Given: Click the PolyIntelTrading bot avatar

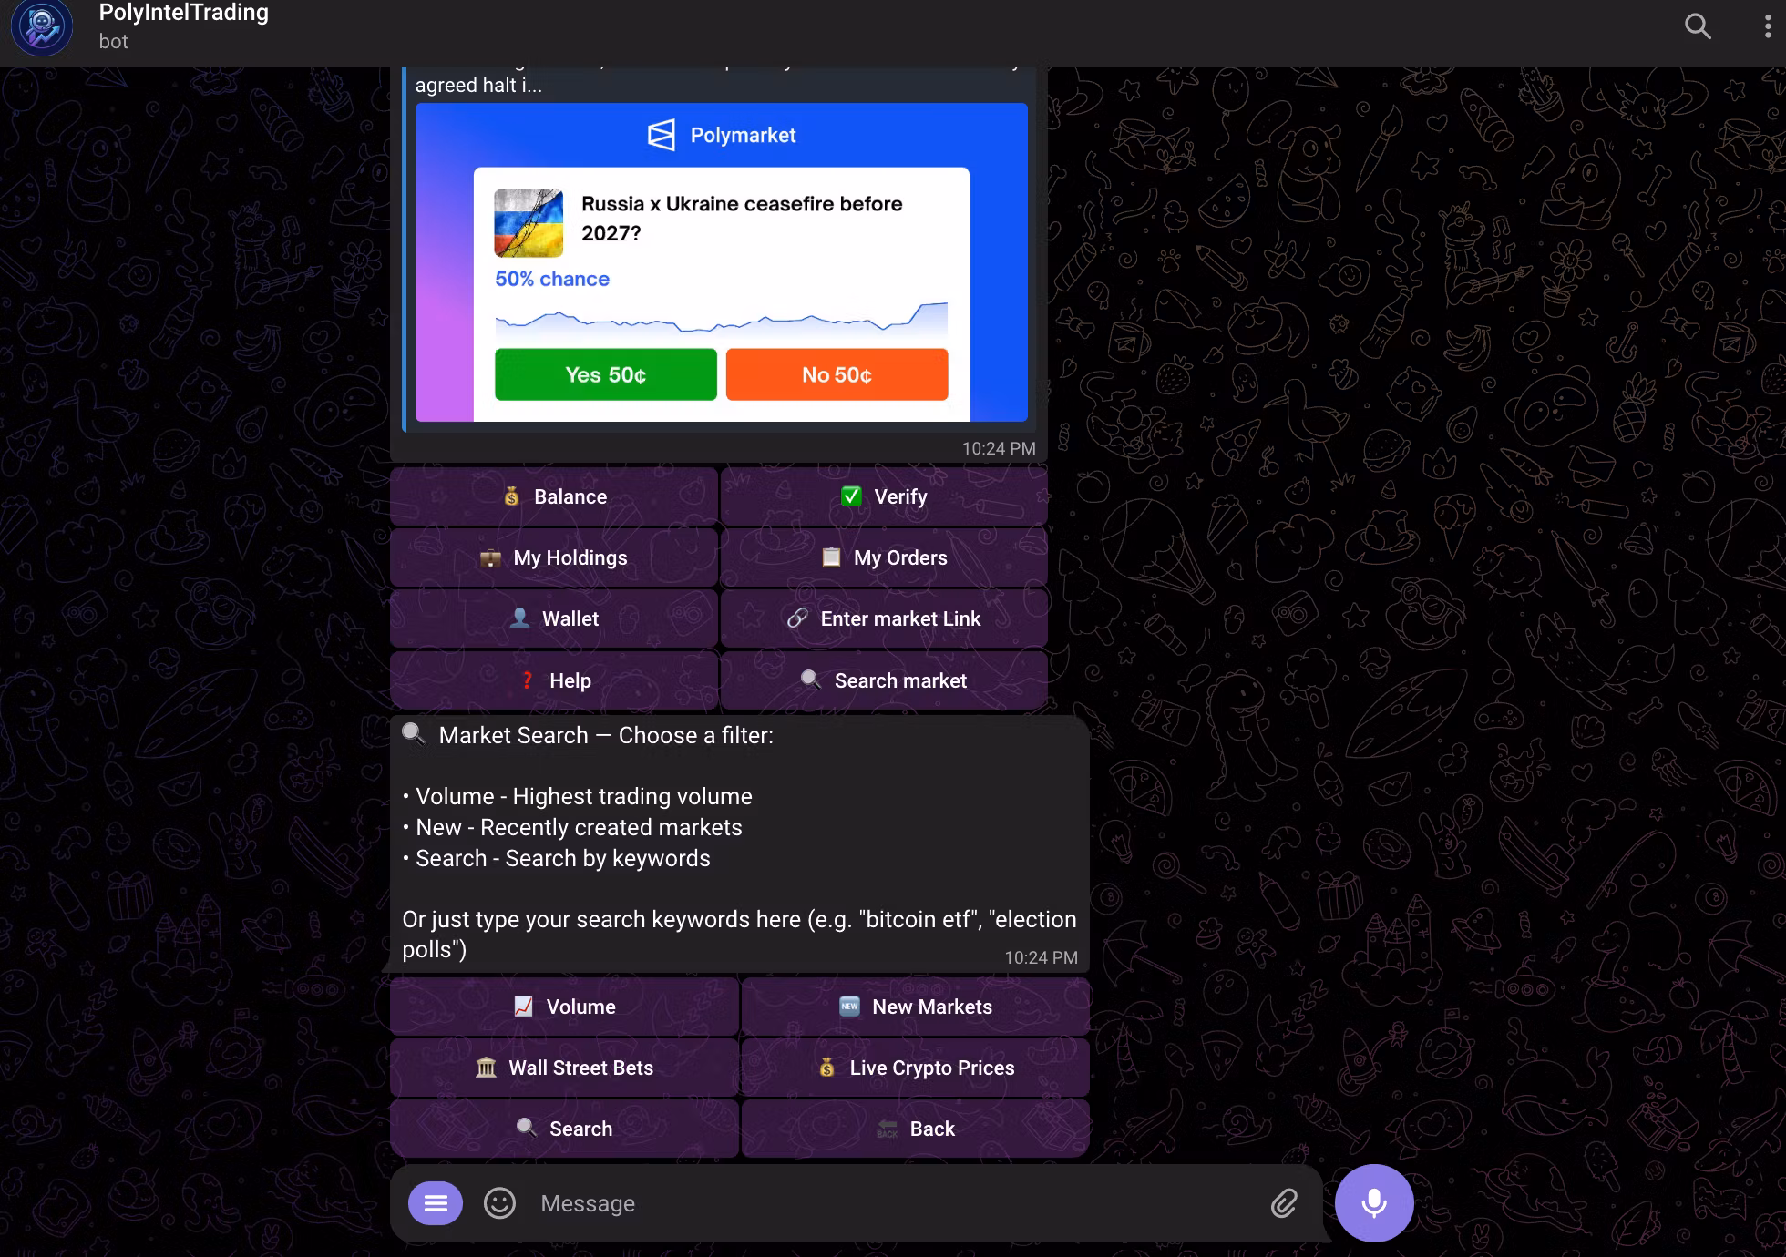Looking at the screenshot, I should 42,27.
